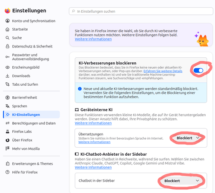Viewport: 215px width, 193px height.
Task: Click the magnifier icon beside Suche
Action: [8, 38]
